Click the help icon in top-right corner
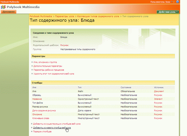This screenshot has width=187, height=136. click(178, 2)
